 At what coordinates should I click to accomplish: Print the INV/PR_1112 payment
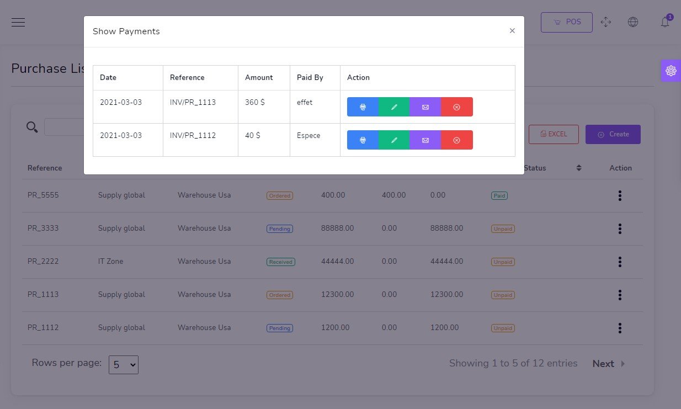(x=363, y=140)
